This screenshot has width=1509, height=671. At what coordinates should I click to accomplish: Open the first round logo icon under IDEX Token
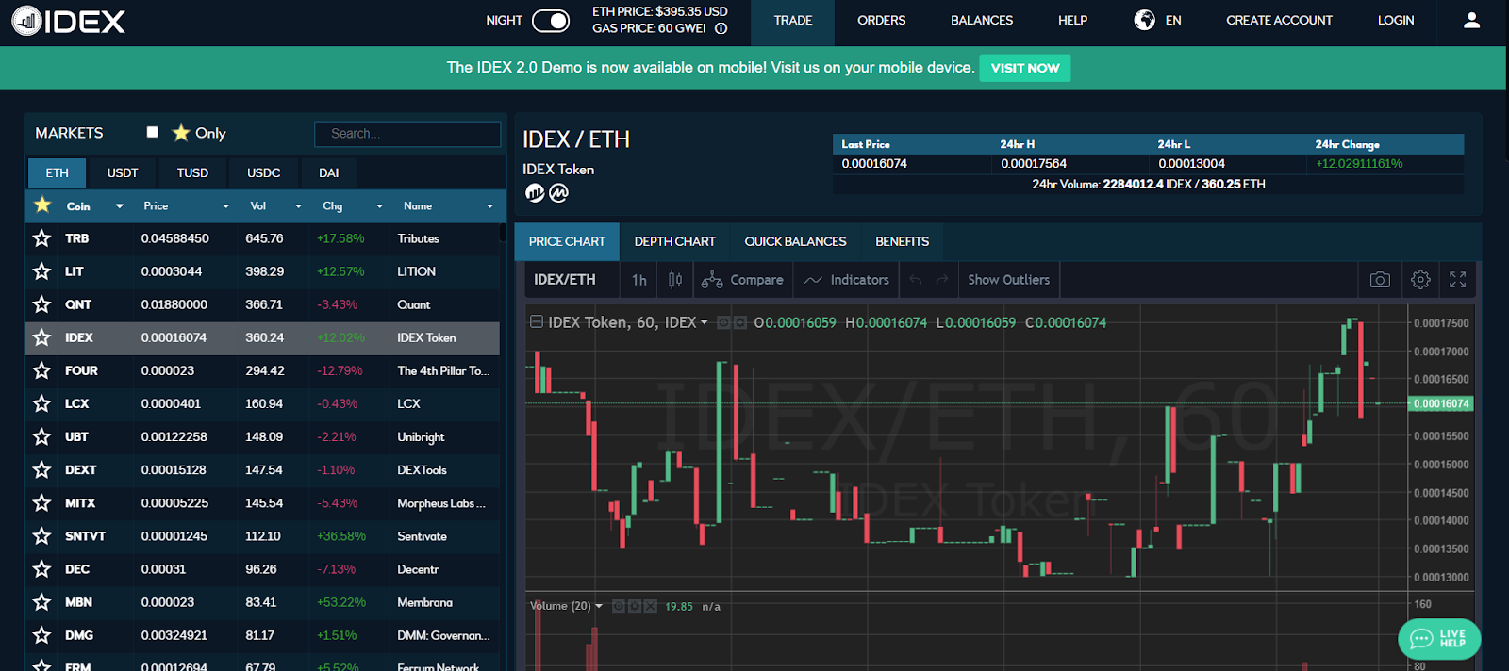coord(535,193)
